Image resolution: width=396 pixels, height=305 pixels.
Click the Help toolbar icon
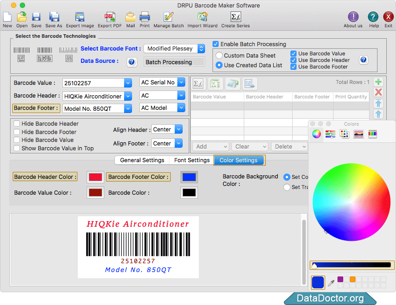tap(373, 17)
